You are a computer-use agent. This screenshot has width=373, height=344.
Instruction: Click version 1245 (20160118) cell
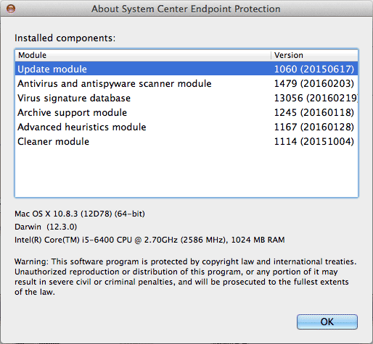(314, 112)
